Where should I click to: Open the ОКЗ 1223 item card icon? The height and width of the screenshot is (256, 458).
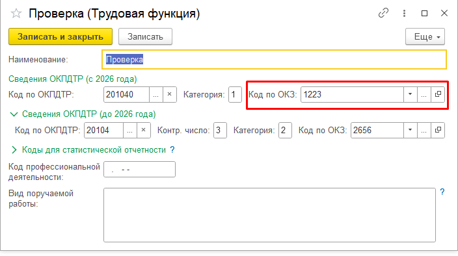(x=438, y=94)
